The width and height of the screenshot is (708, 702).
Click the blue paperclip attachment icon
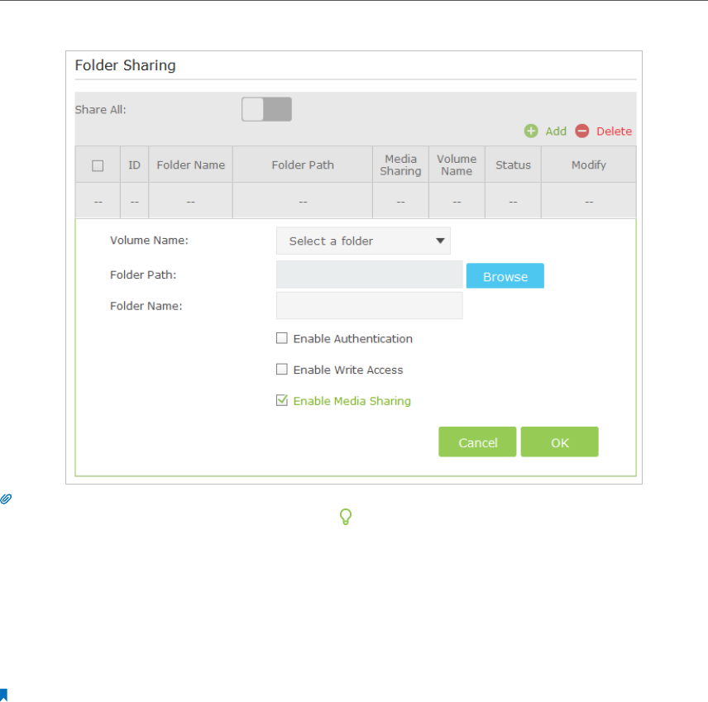6,499
